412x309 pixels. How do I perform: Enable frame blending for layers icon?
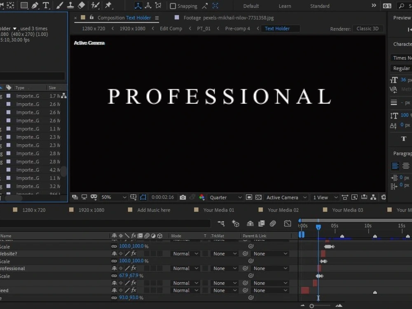coord(262,224)
